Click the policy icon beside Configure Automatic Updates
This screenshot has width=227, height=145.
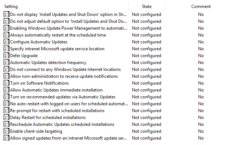[7, 42]
